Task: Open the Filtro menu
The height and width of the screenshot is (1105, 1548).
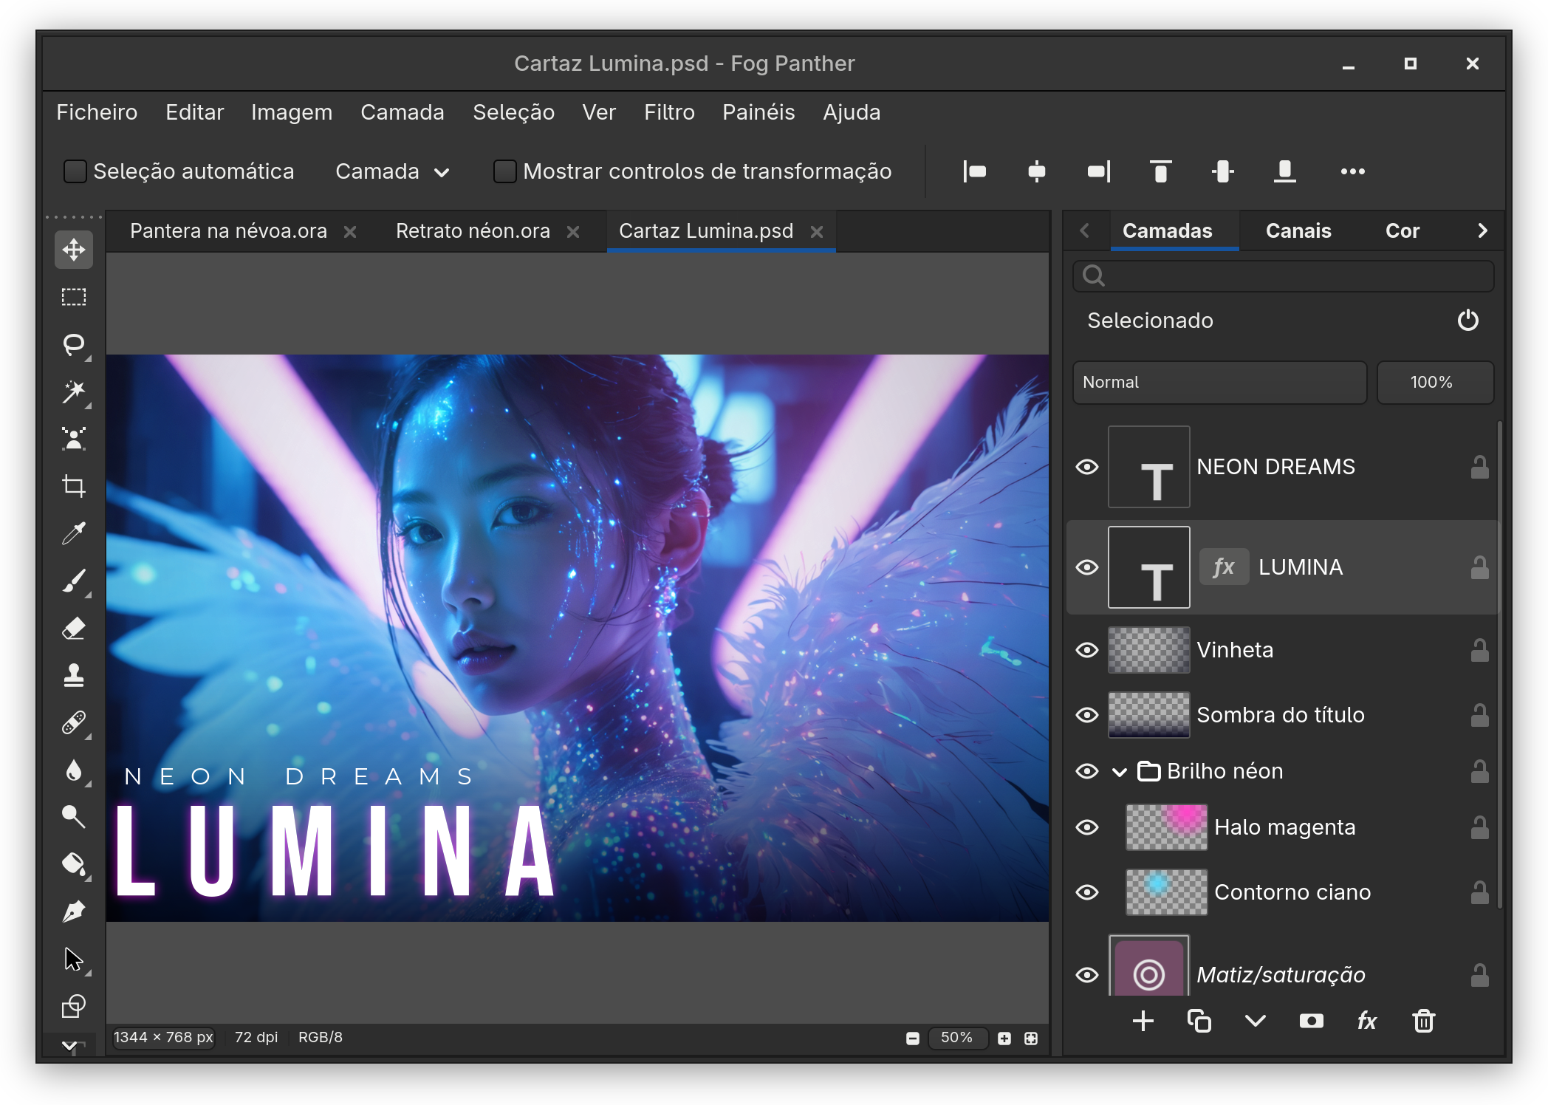Action: click(x=669, y=112)
